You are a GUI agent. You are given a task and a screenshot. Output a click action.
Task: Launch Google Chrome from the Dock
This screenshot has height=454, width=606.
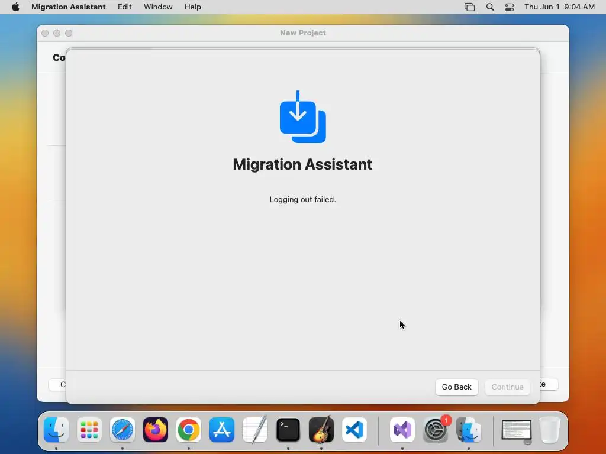click(x=189, y=430)
